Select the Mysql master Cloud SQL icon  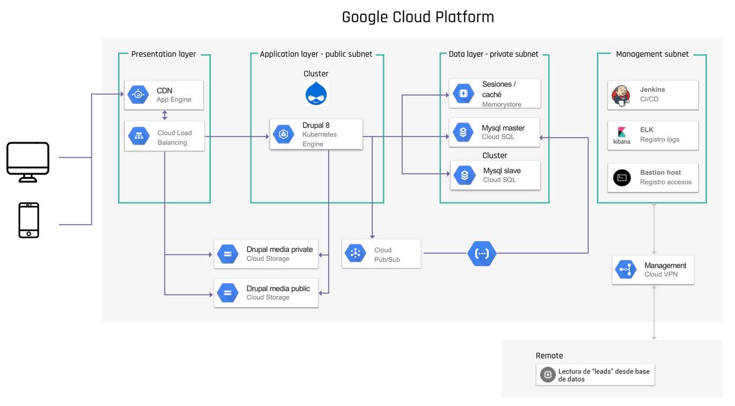pyautogui.click(x=463, y=132)
